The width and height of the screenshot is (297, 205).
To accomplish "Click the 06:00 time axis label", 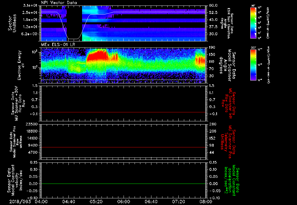I will coord(124,202).
